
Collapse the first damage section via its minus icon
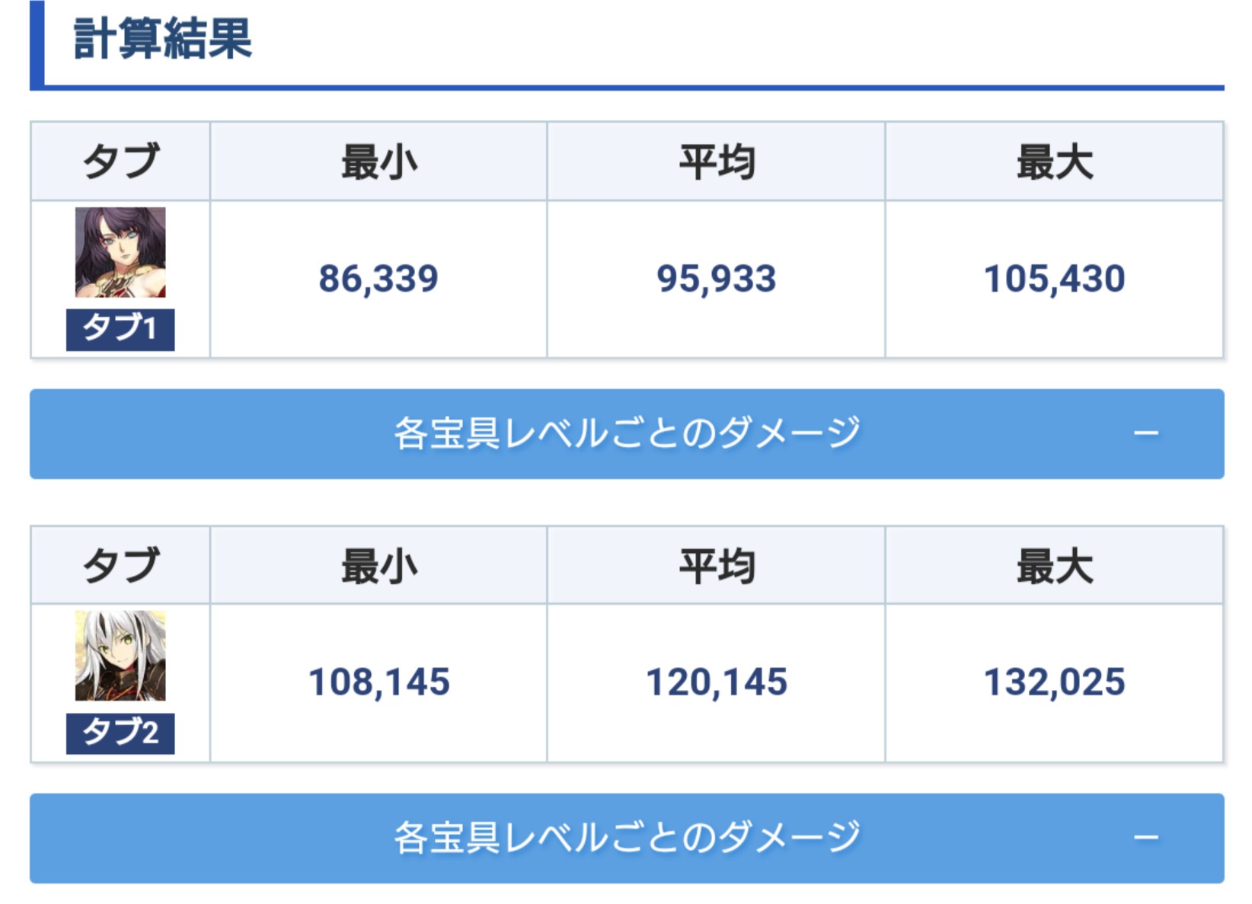click(x=1145, y=433)
